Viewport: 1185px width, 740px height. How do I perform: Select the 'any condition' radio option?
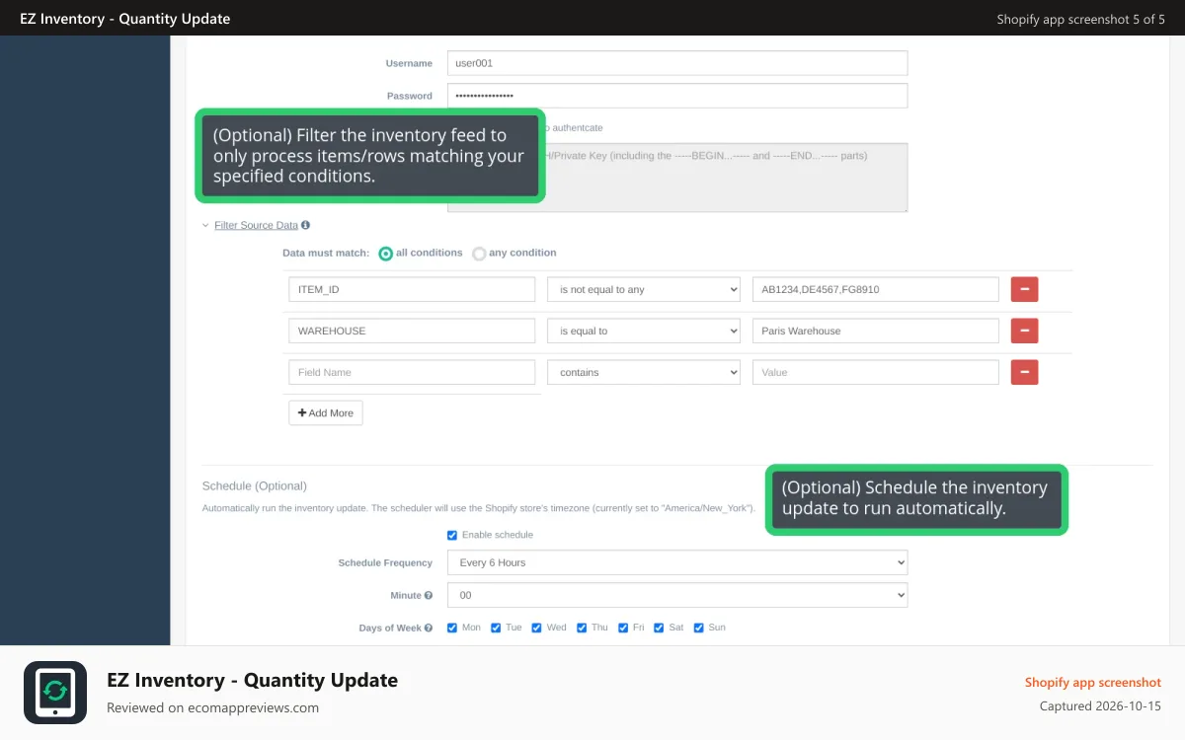pos(479,254)
